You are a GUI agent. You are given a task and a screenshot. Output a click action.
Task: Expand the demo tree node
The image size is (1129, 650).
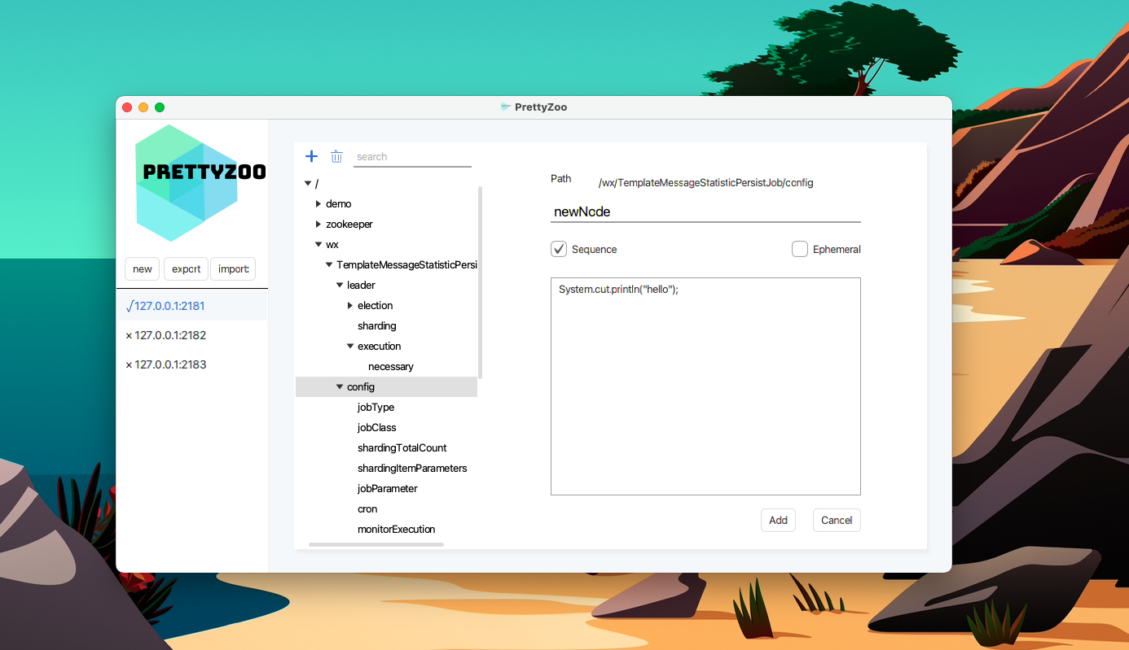(x=318, y=203)
